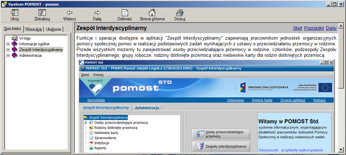Click the Innowacyjna Gospodarka logo
Image resolution: width=346 pixels, height=155 pixels.
click(264, 88)
